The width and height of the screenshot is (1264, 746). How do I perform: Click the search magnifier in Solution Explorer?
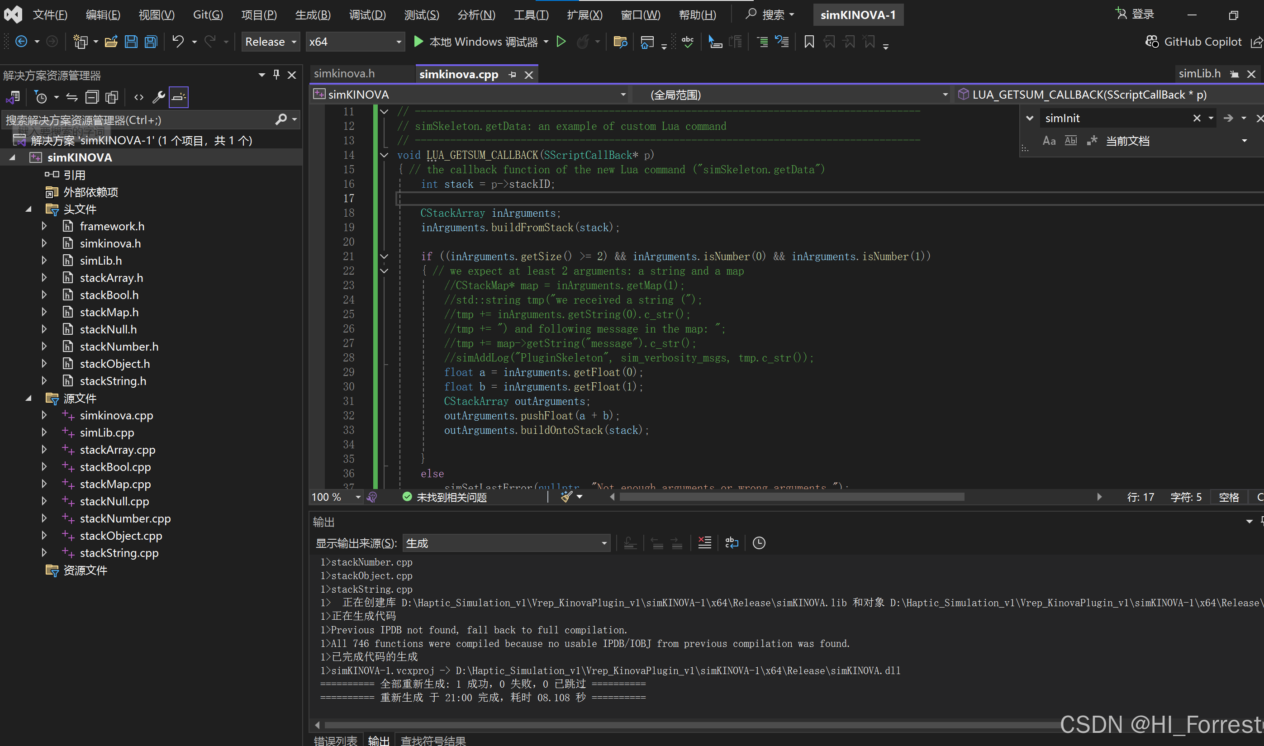[x=281, y=119]
